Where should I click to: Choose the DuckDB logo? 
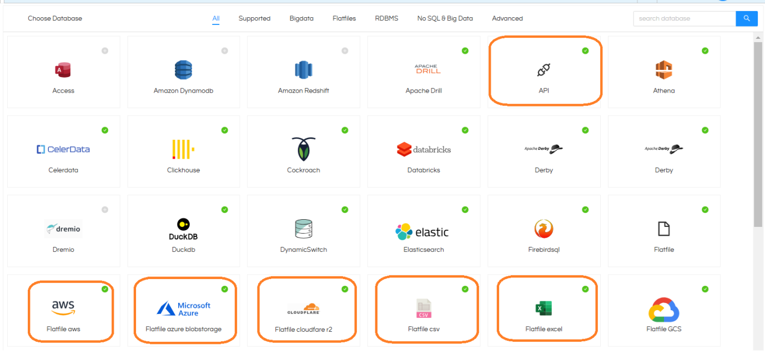183,229
